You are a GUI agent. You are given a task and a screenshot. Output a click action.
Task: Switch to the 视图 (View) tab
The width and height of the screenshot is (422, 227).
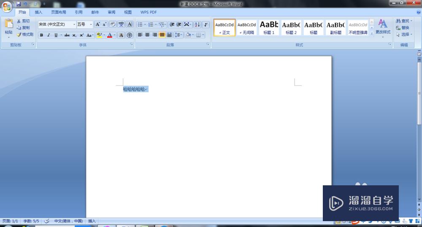[128, 12]
